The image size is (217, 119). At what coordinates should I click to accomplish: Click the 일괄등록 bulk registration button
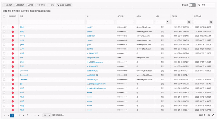20,5
